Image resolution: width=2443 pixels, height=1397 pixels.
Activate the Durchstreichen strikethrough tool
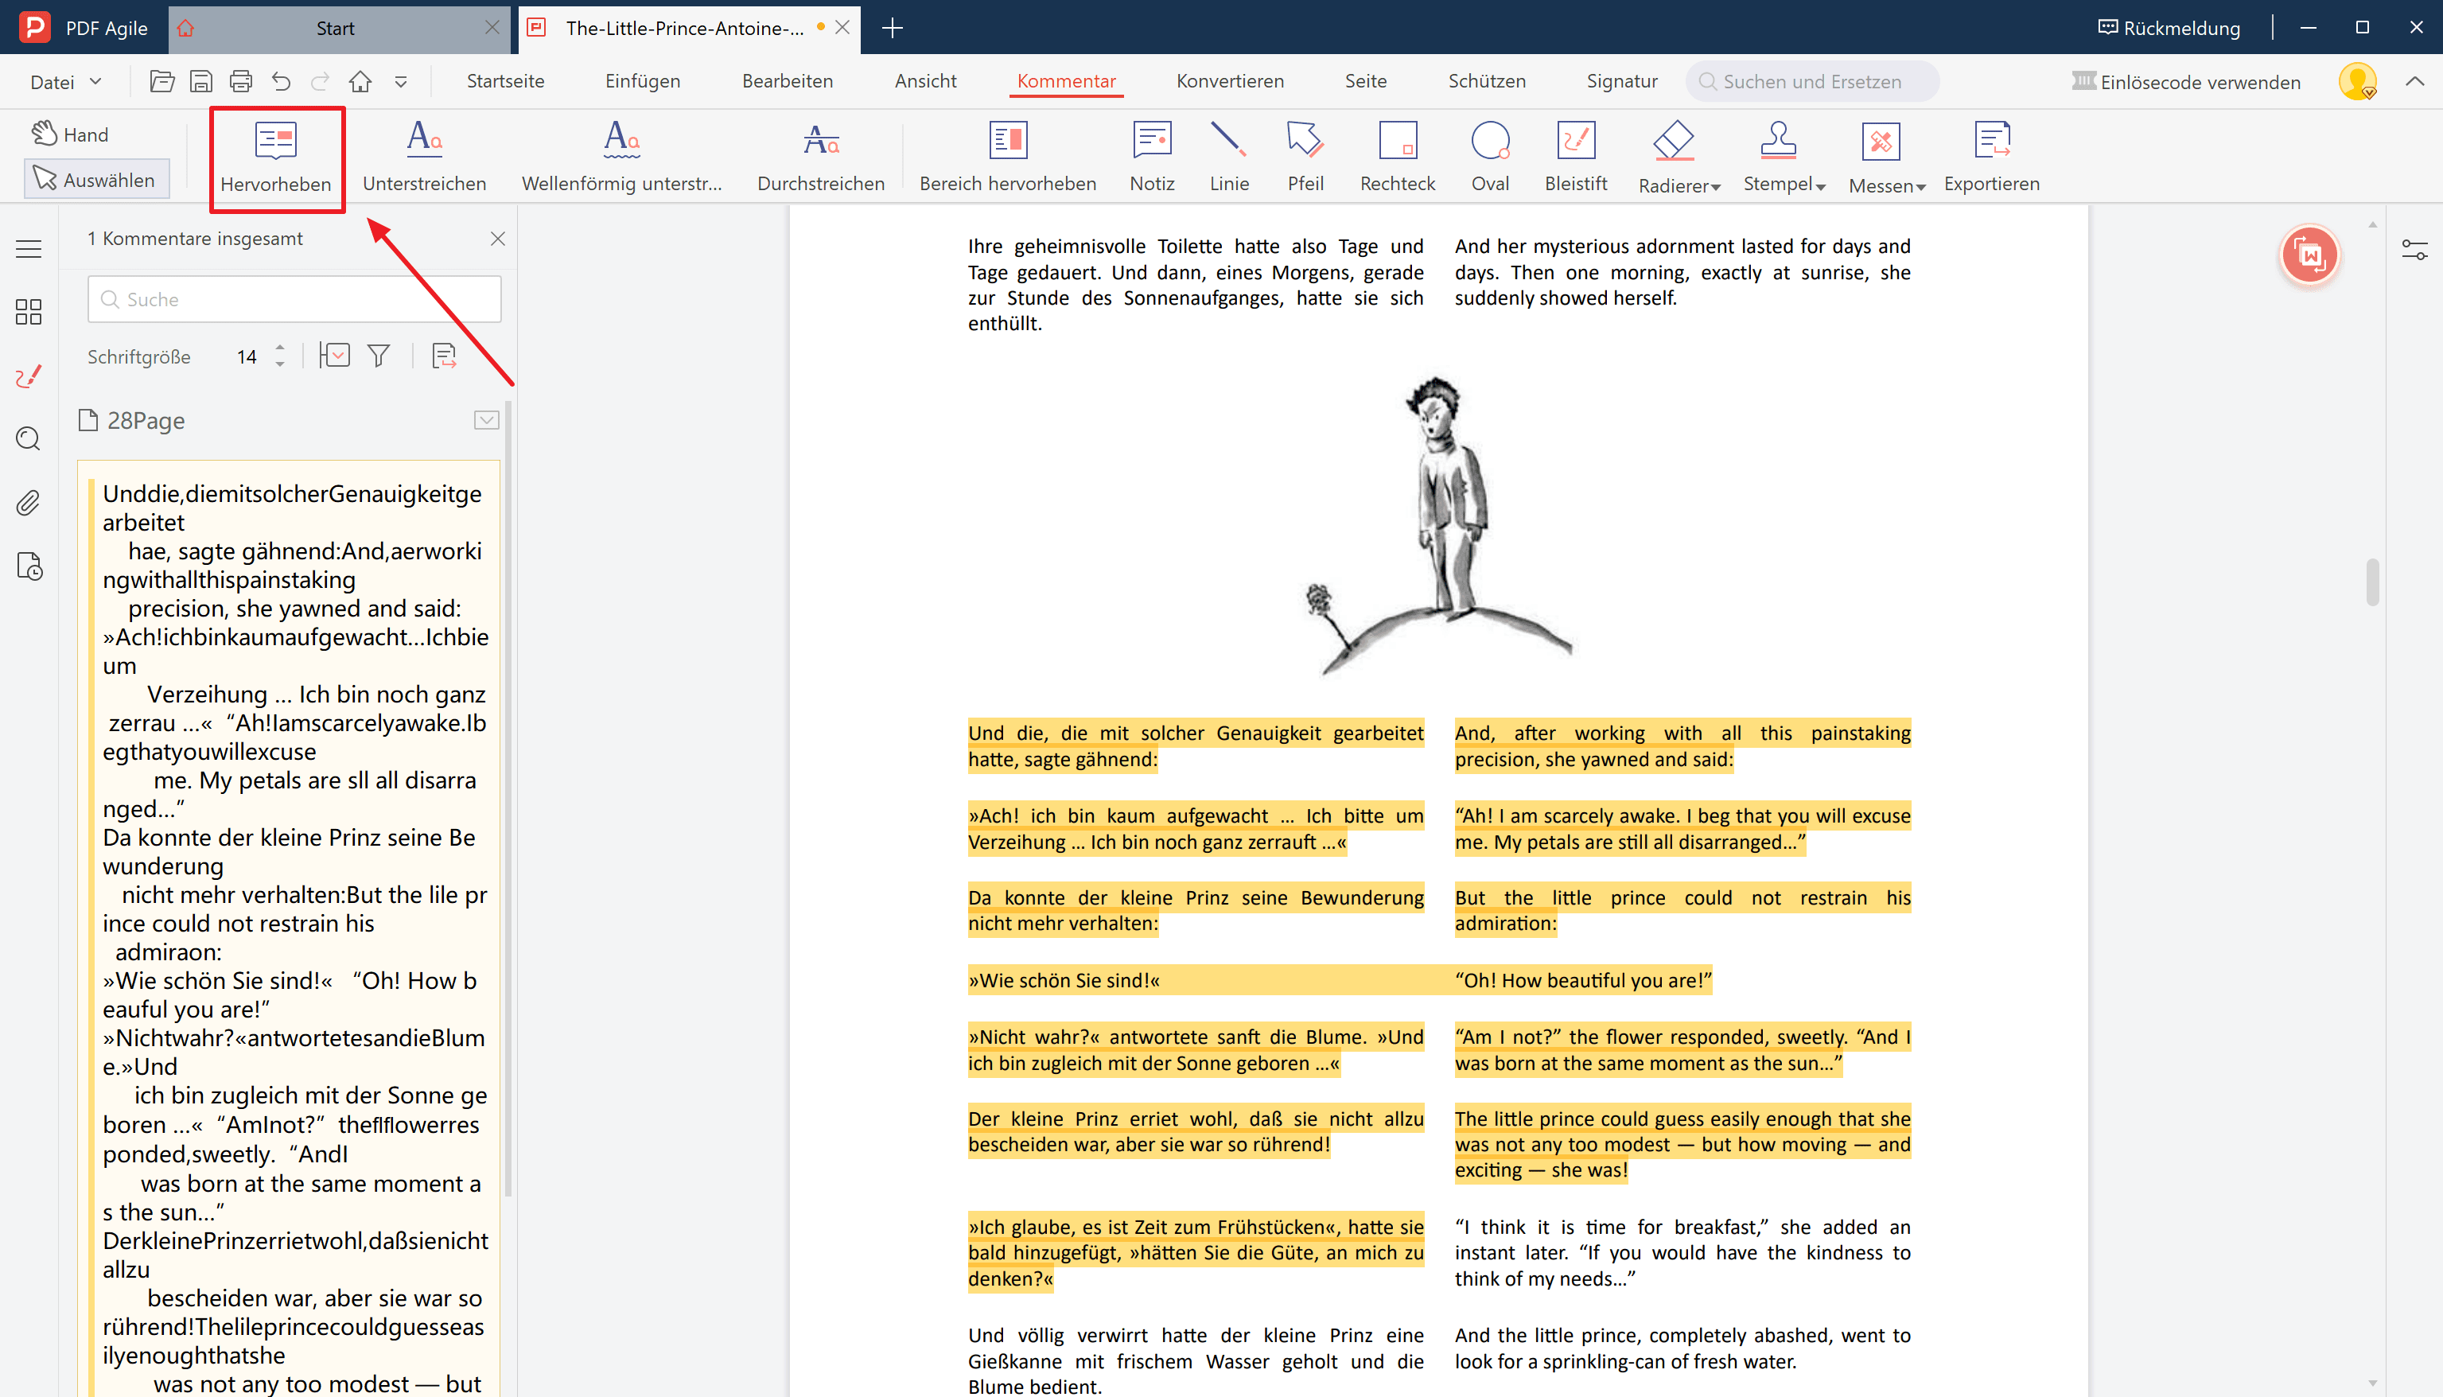tap(821, 157)
